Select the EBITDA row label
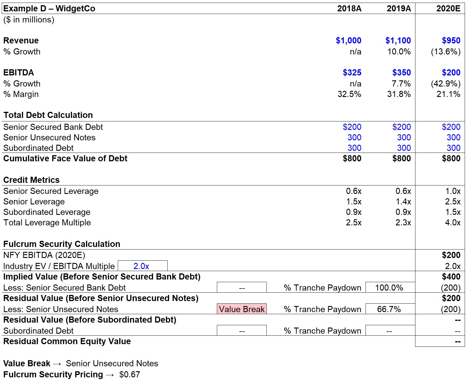Screen dimensions: 467x382 pyautogui.click(x=19, y=72)
